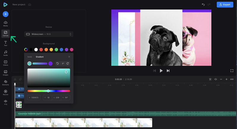
Task: Open the TTS sidebar tool
Action: coord(6,102)
